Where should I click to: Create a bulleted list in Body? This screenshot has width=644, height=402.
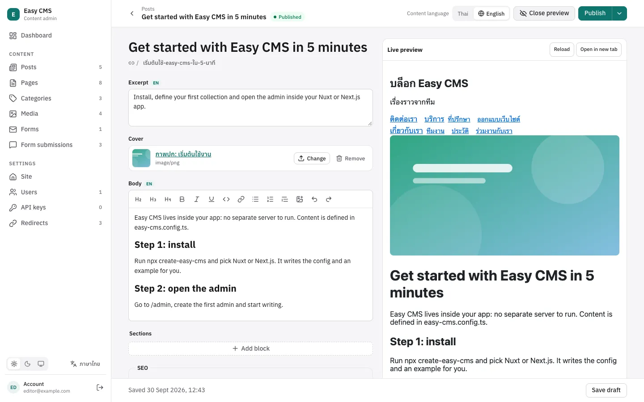pos(255,199)
